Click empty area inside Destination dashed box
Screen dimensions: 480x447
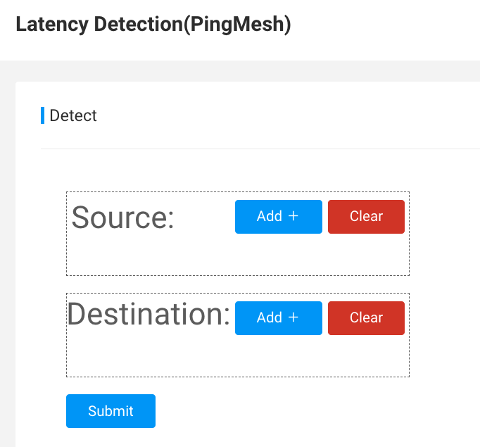[238, 356]
